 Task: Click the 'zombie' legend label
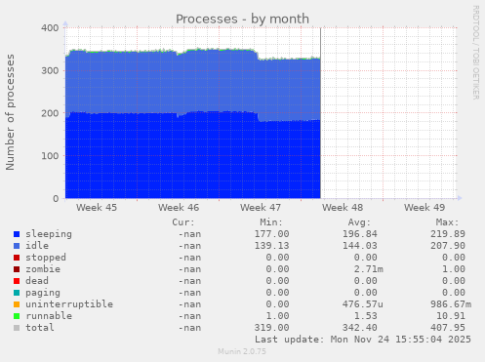click(43, 269)
